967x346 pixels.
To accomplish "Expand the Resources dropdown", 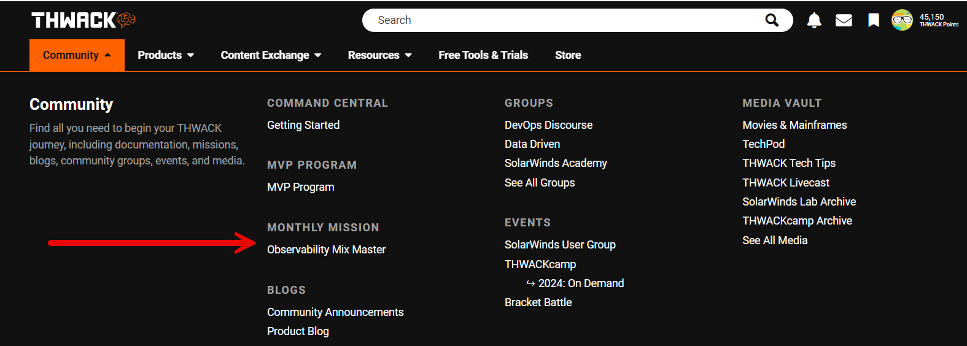I will (x=379, y=55).
